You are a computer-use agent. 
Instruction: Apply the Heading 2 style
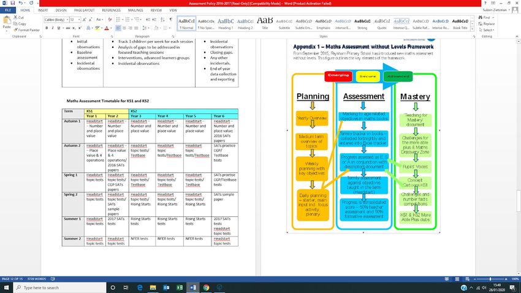[x=245, y=23]
